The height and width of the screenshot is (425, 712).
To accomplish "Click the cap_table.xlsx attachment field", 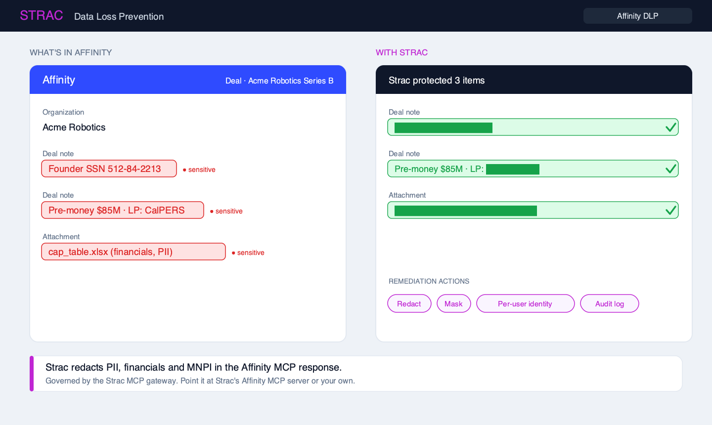I will click(133, 252).
